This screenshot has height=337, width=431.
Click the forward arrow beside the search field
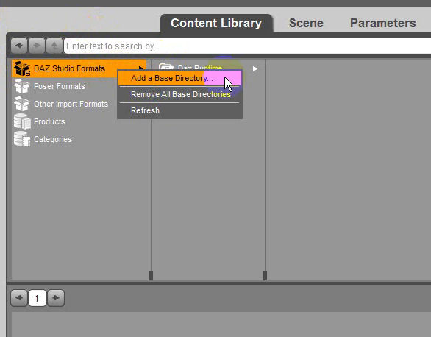tap(37, 46)
